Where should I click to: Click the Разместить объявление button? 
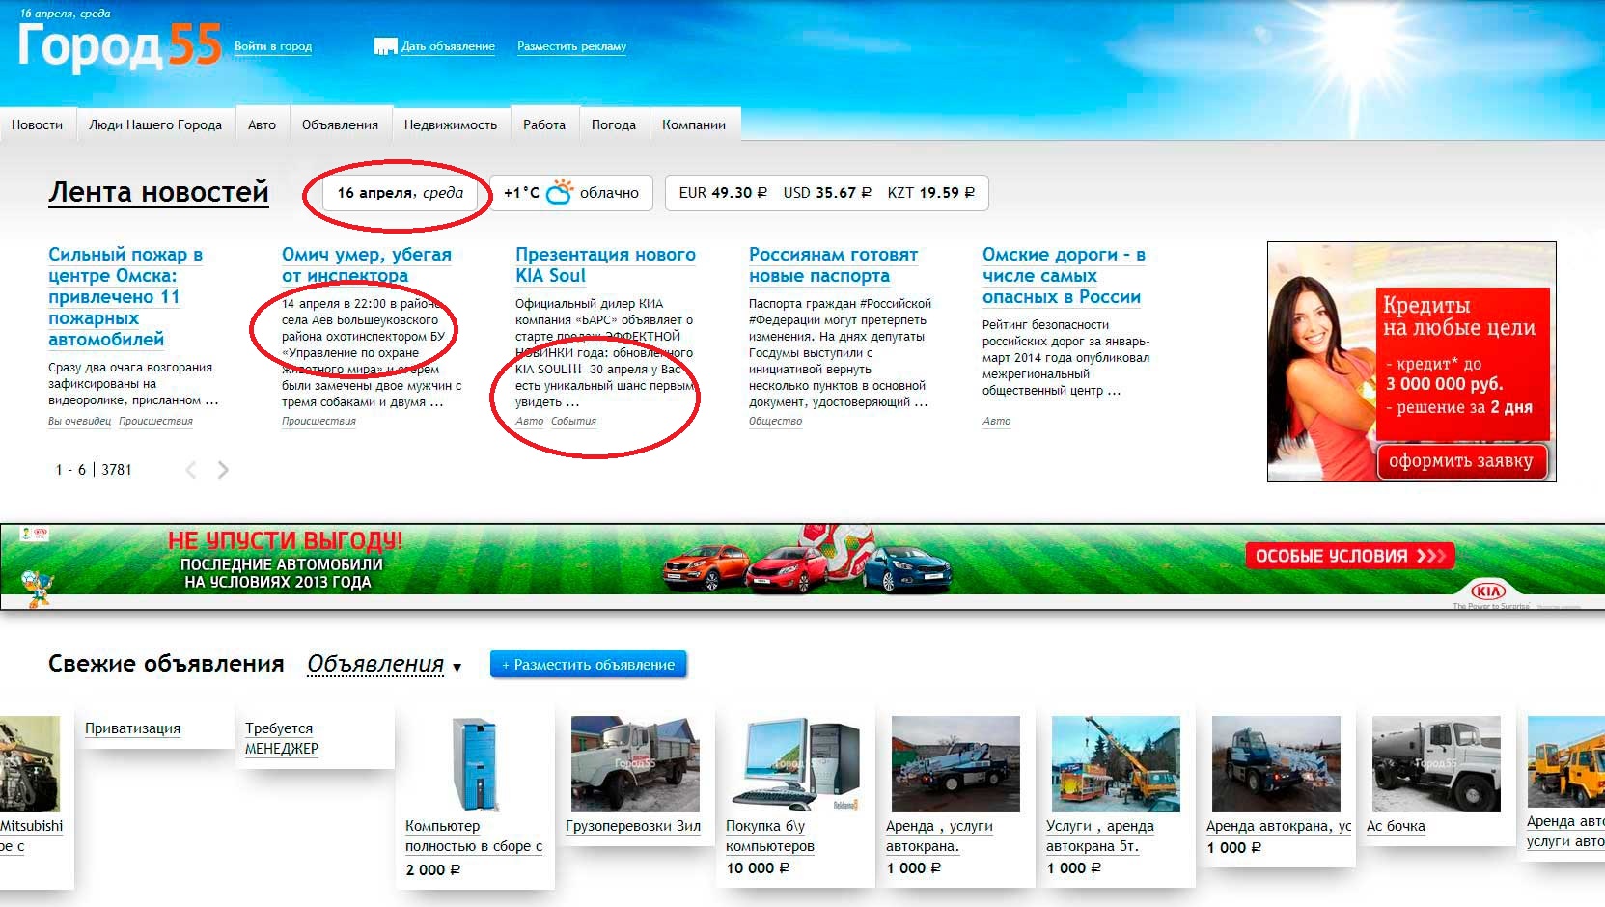(589, 665)
